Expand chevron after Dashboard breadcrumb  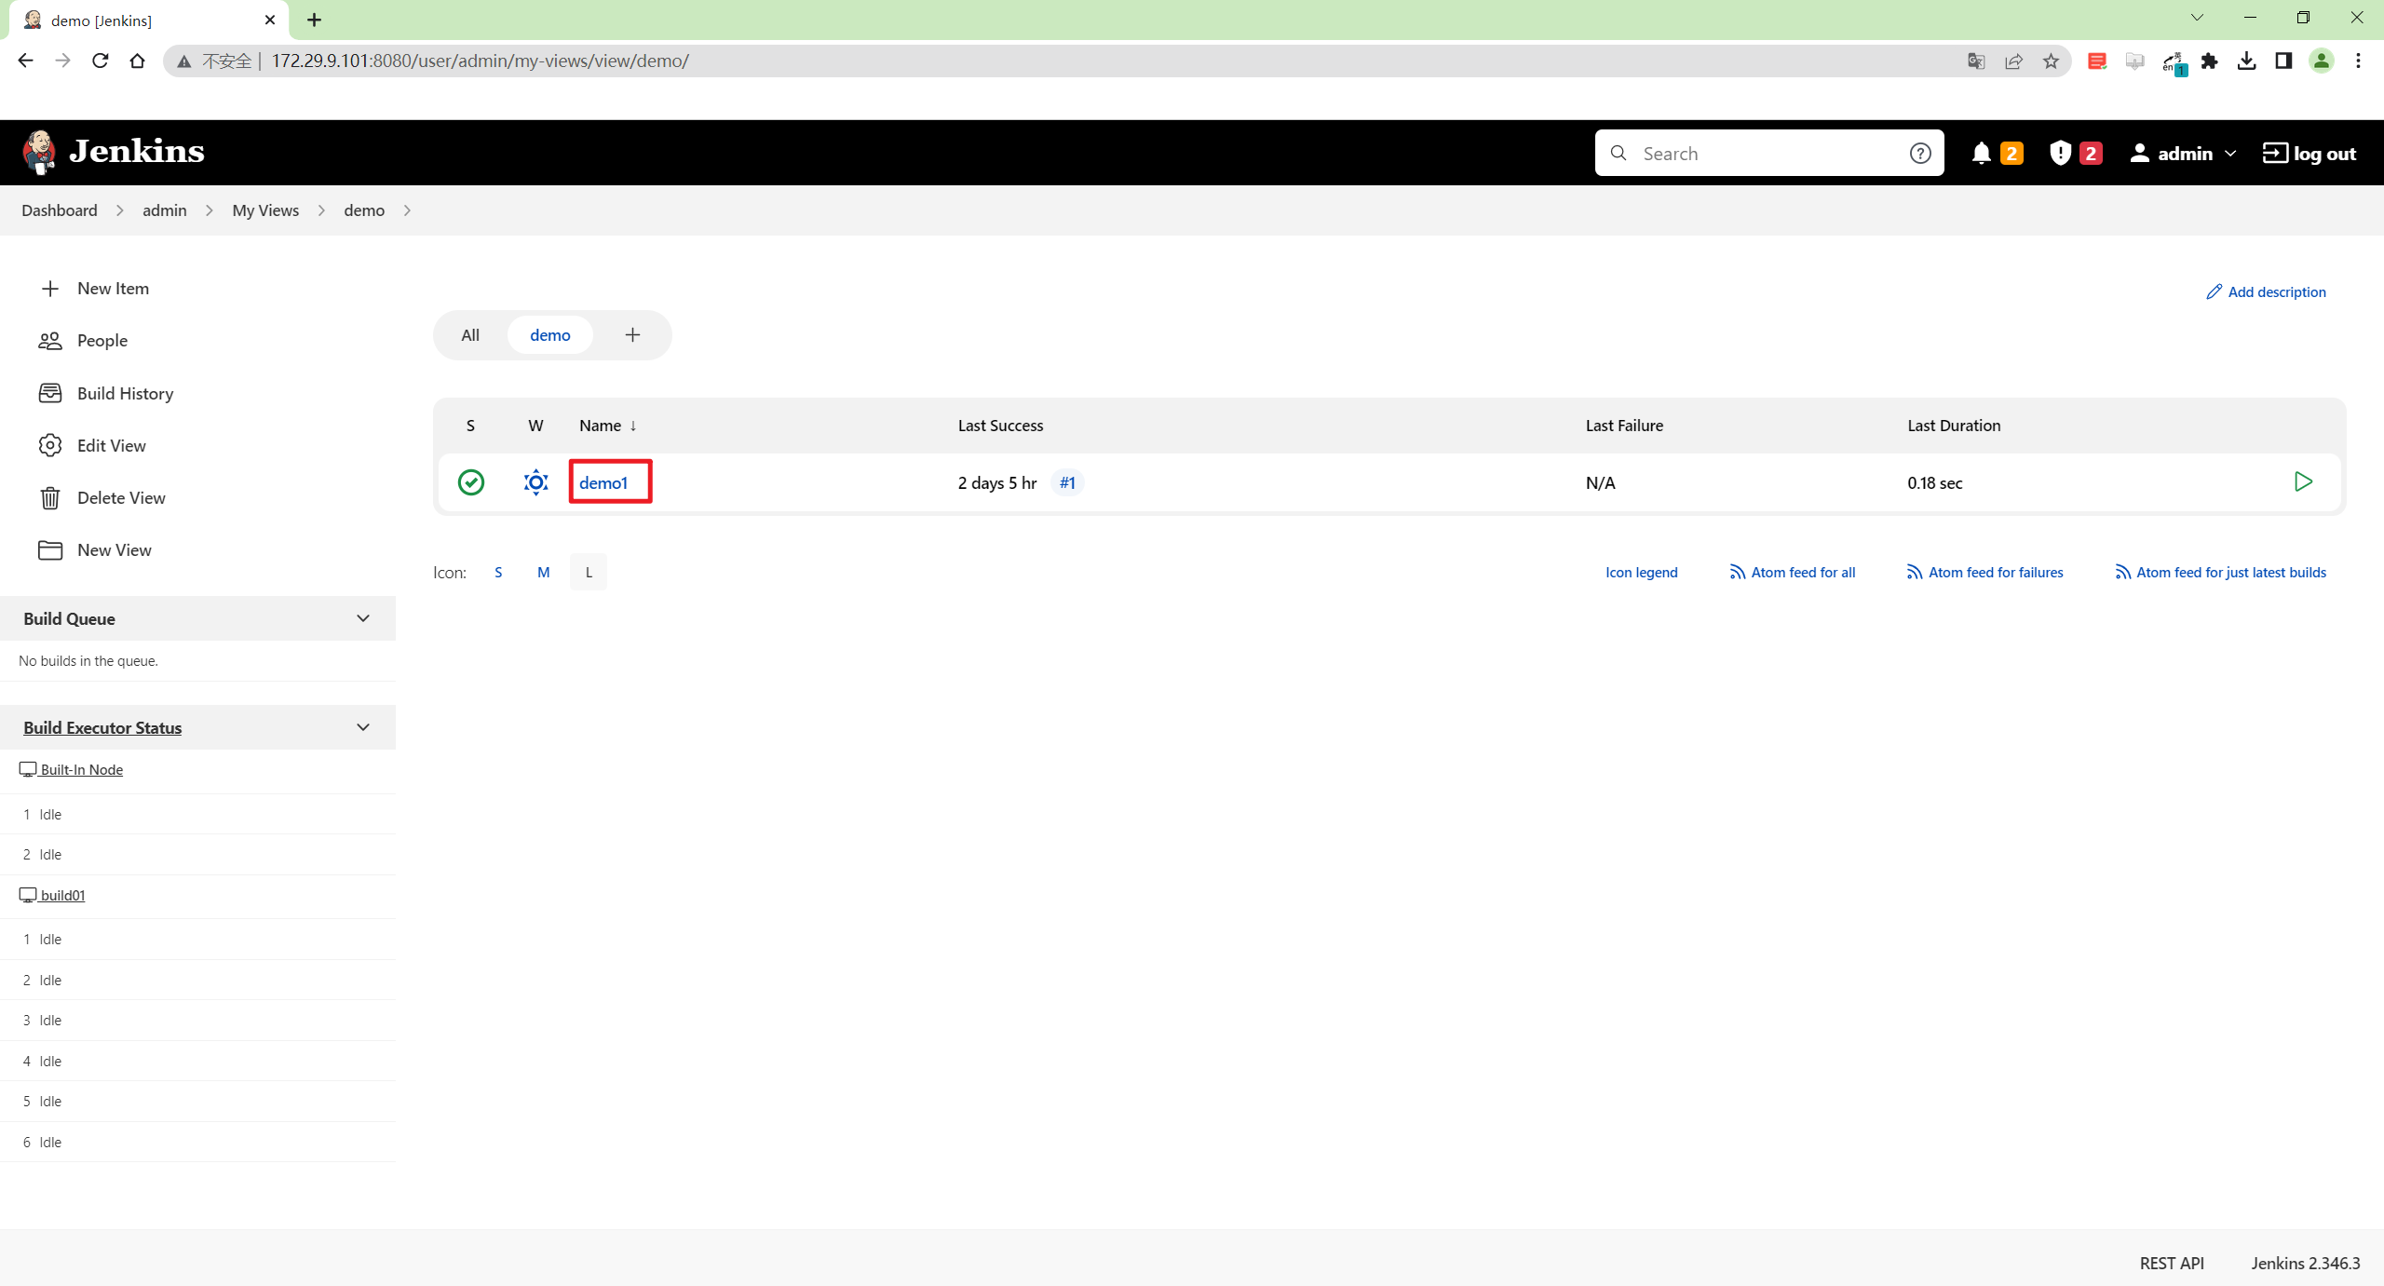120,210
